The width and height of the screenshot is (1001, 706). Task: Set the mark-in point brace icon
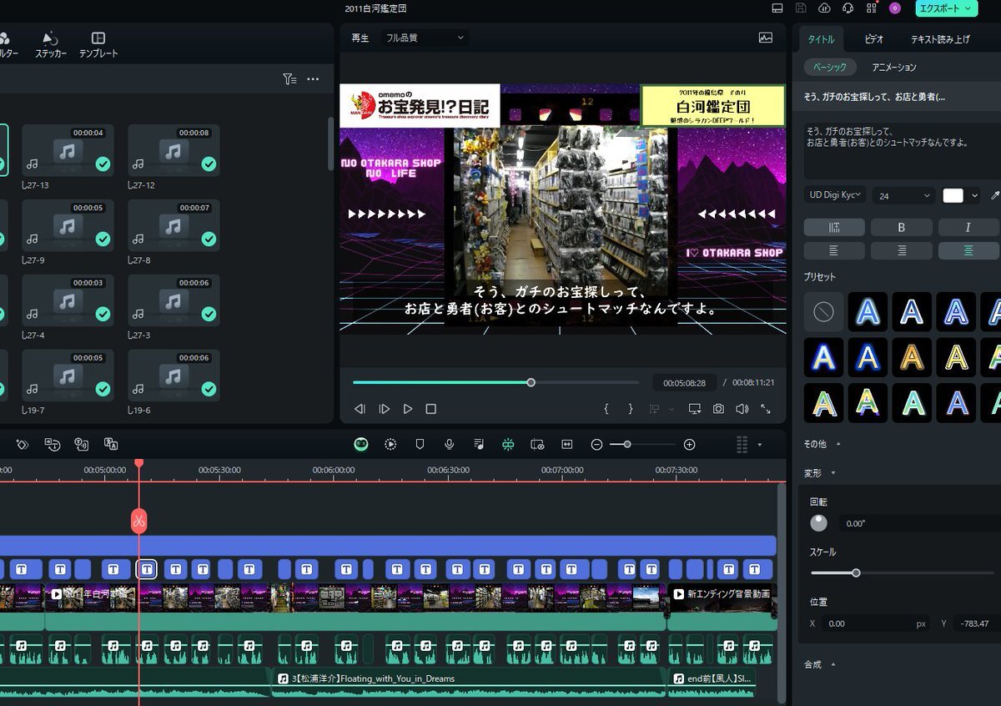[606, 409]
